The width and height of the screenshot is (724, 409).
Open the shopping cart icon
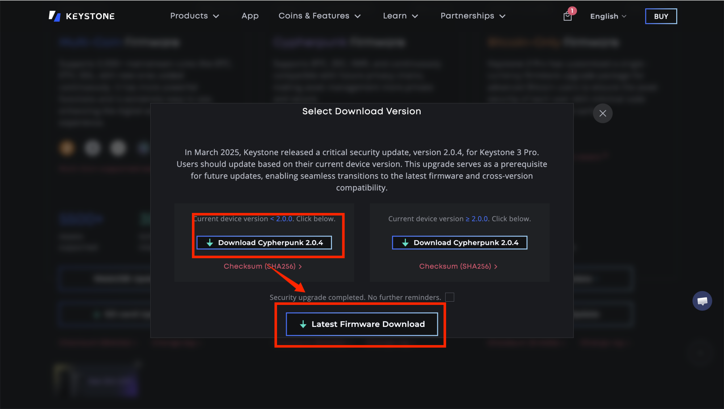click(567, 17)
